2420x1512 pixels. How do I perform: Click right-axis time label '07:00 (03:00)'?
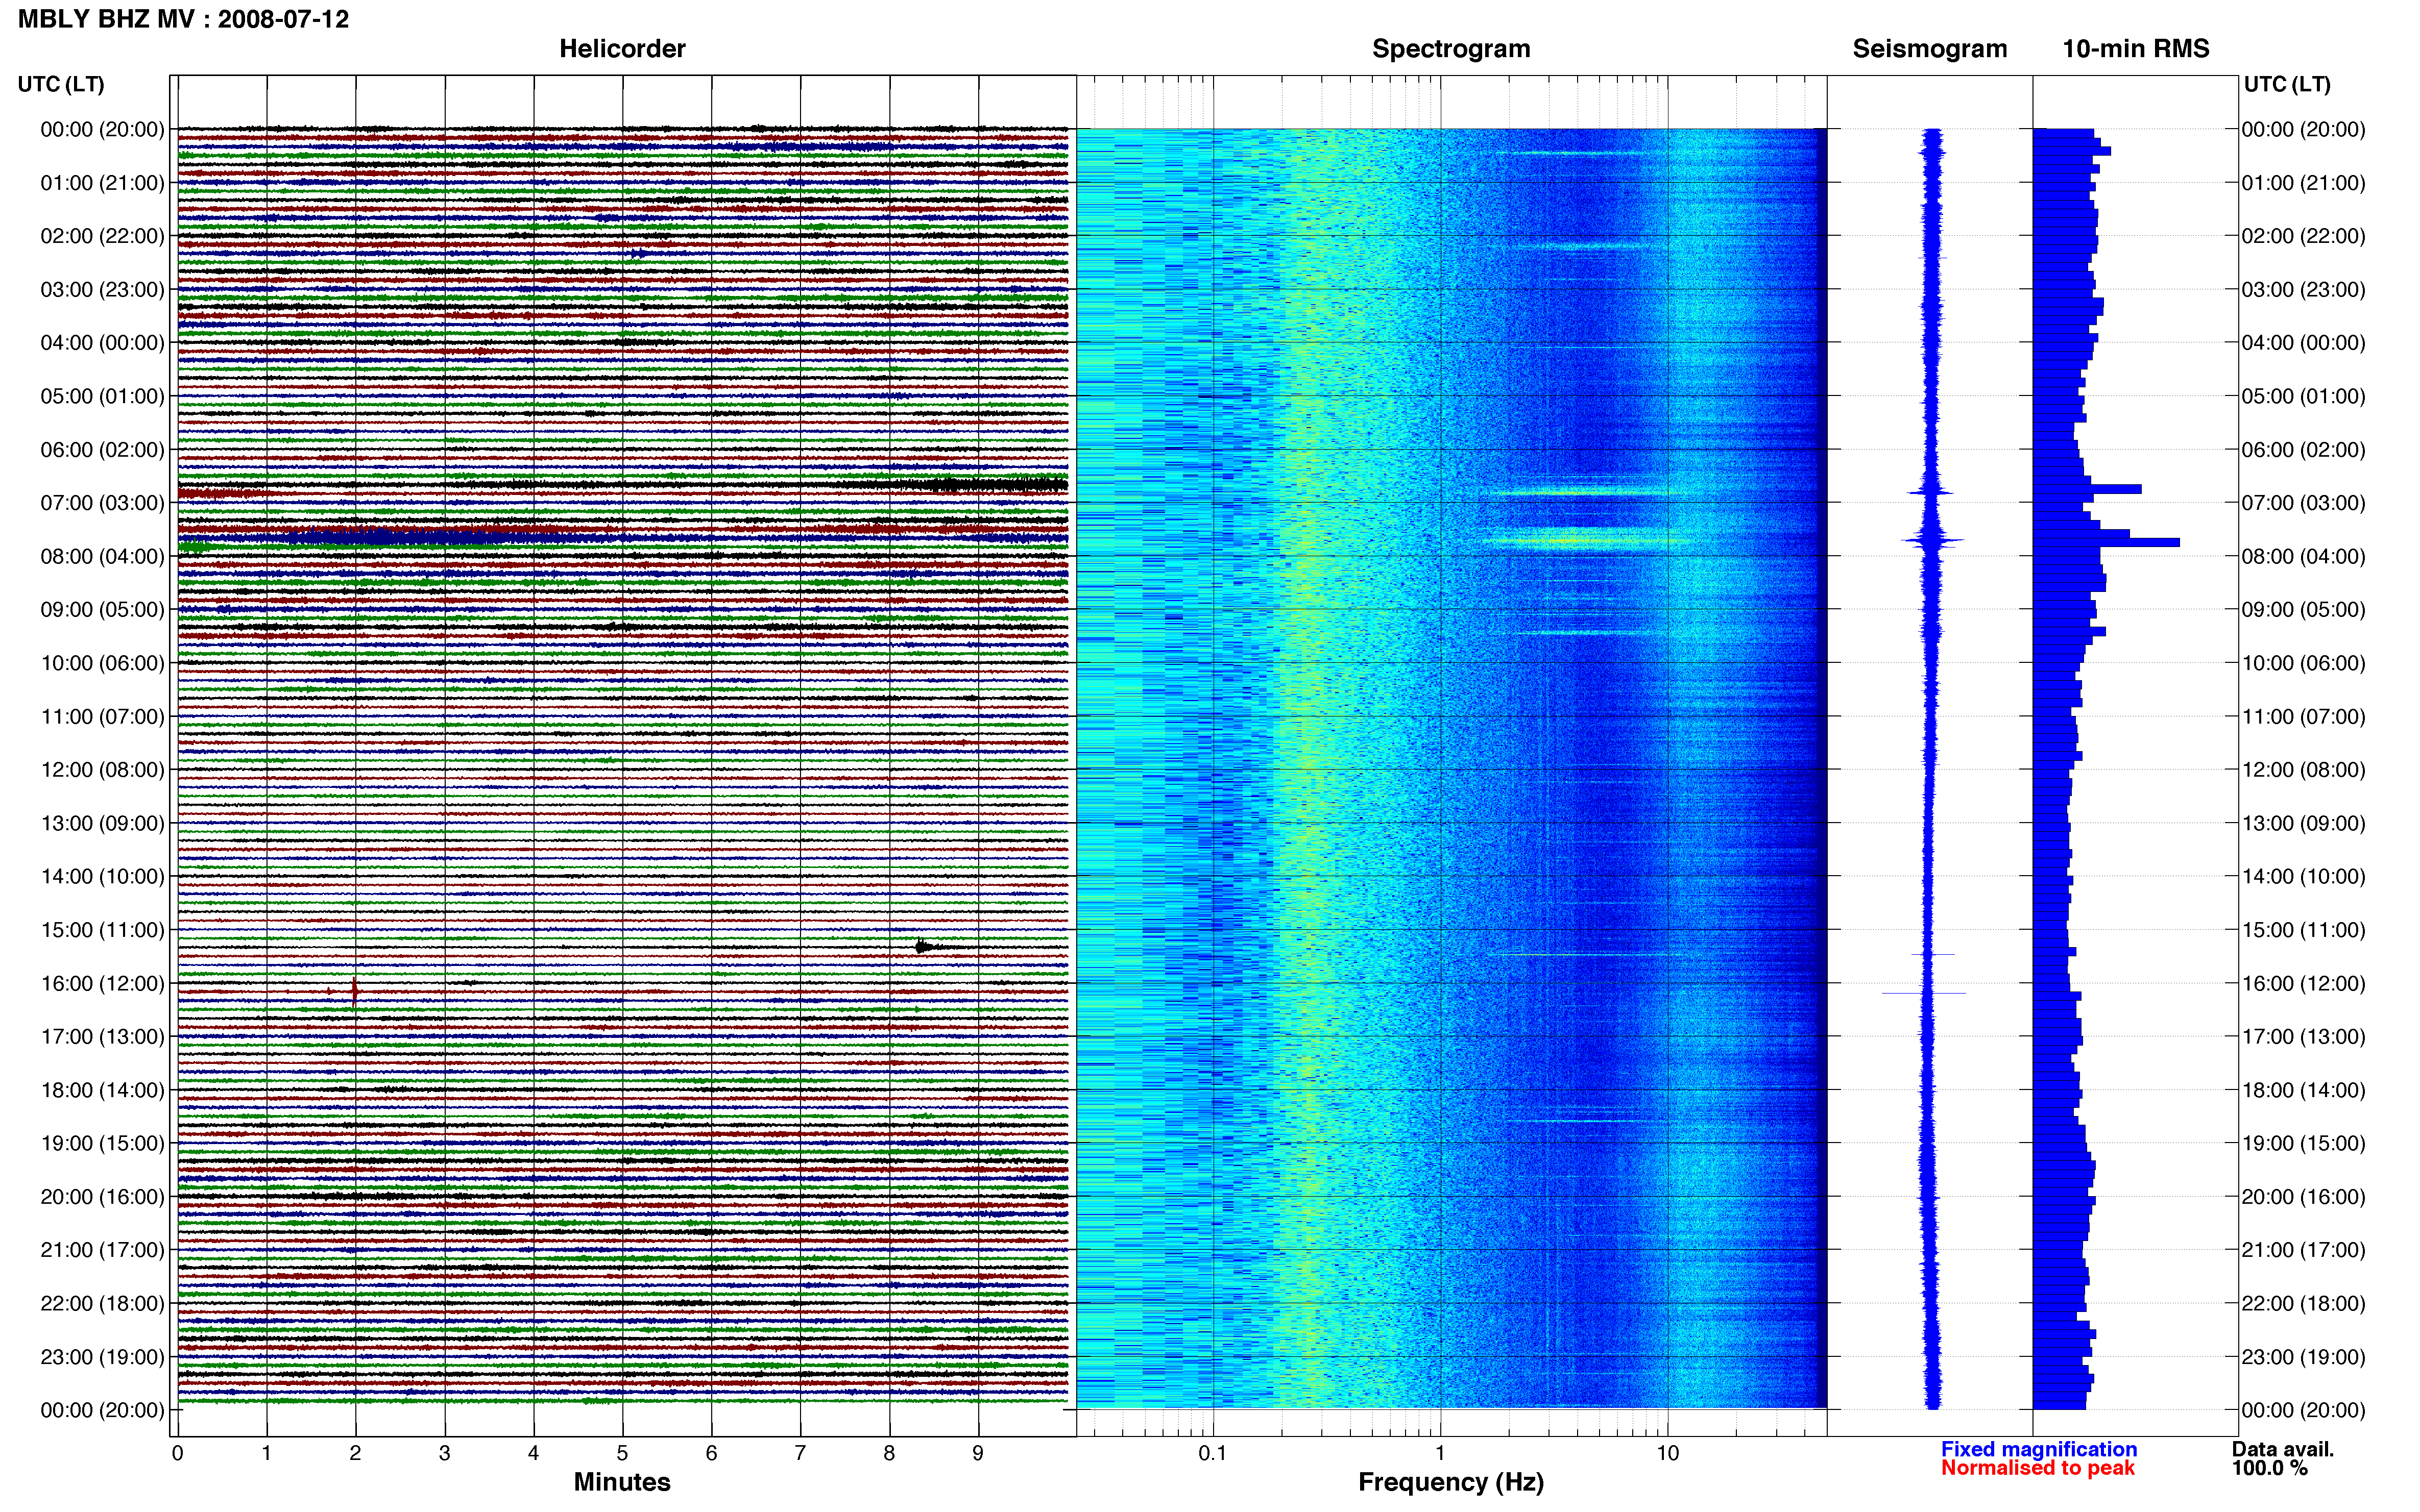[2303, 503]
